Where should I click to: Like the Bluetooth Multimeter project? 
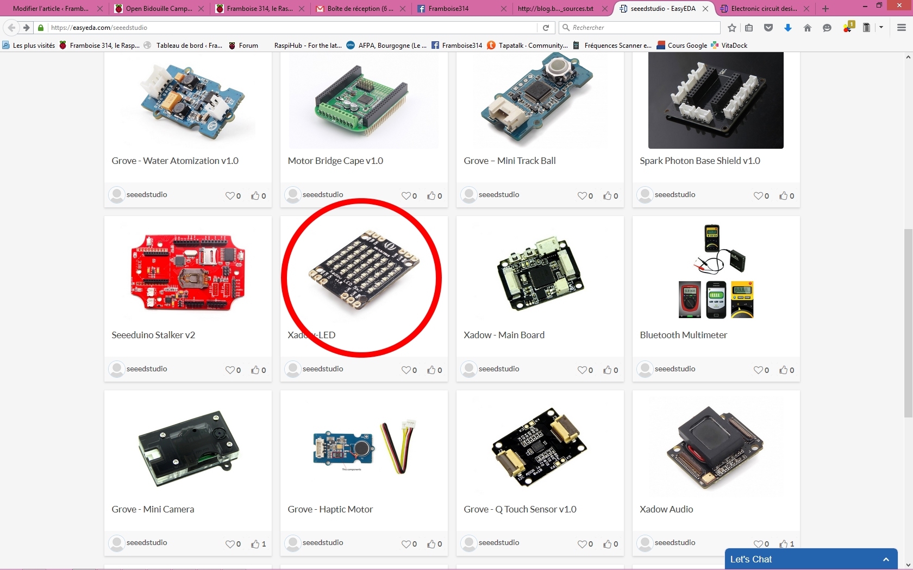click(784, 370)
